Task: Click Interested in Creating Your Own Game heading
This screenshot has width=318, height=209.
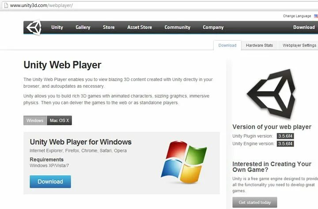Action: coord(272,166)
